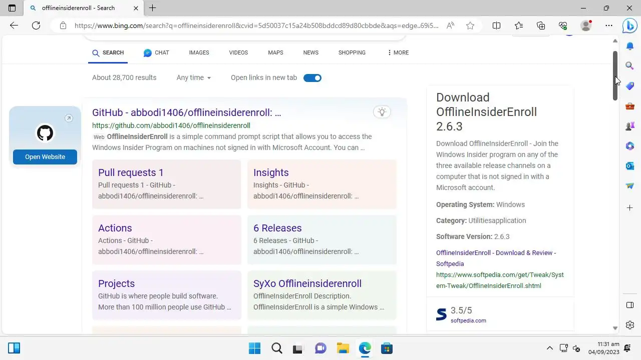Open the Actions link

[x=115, y=228]
